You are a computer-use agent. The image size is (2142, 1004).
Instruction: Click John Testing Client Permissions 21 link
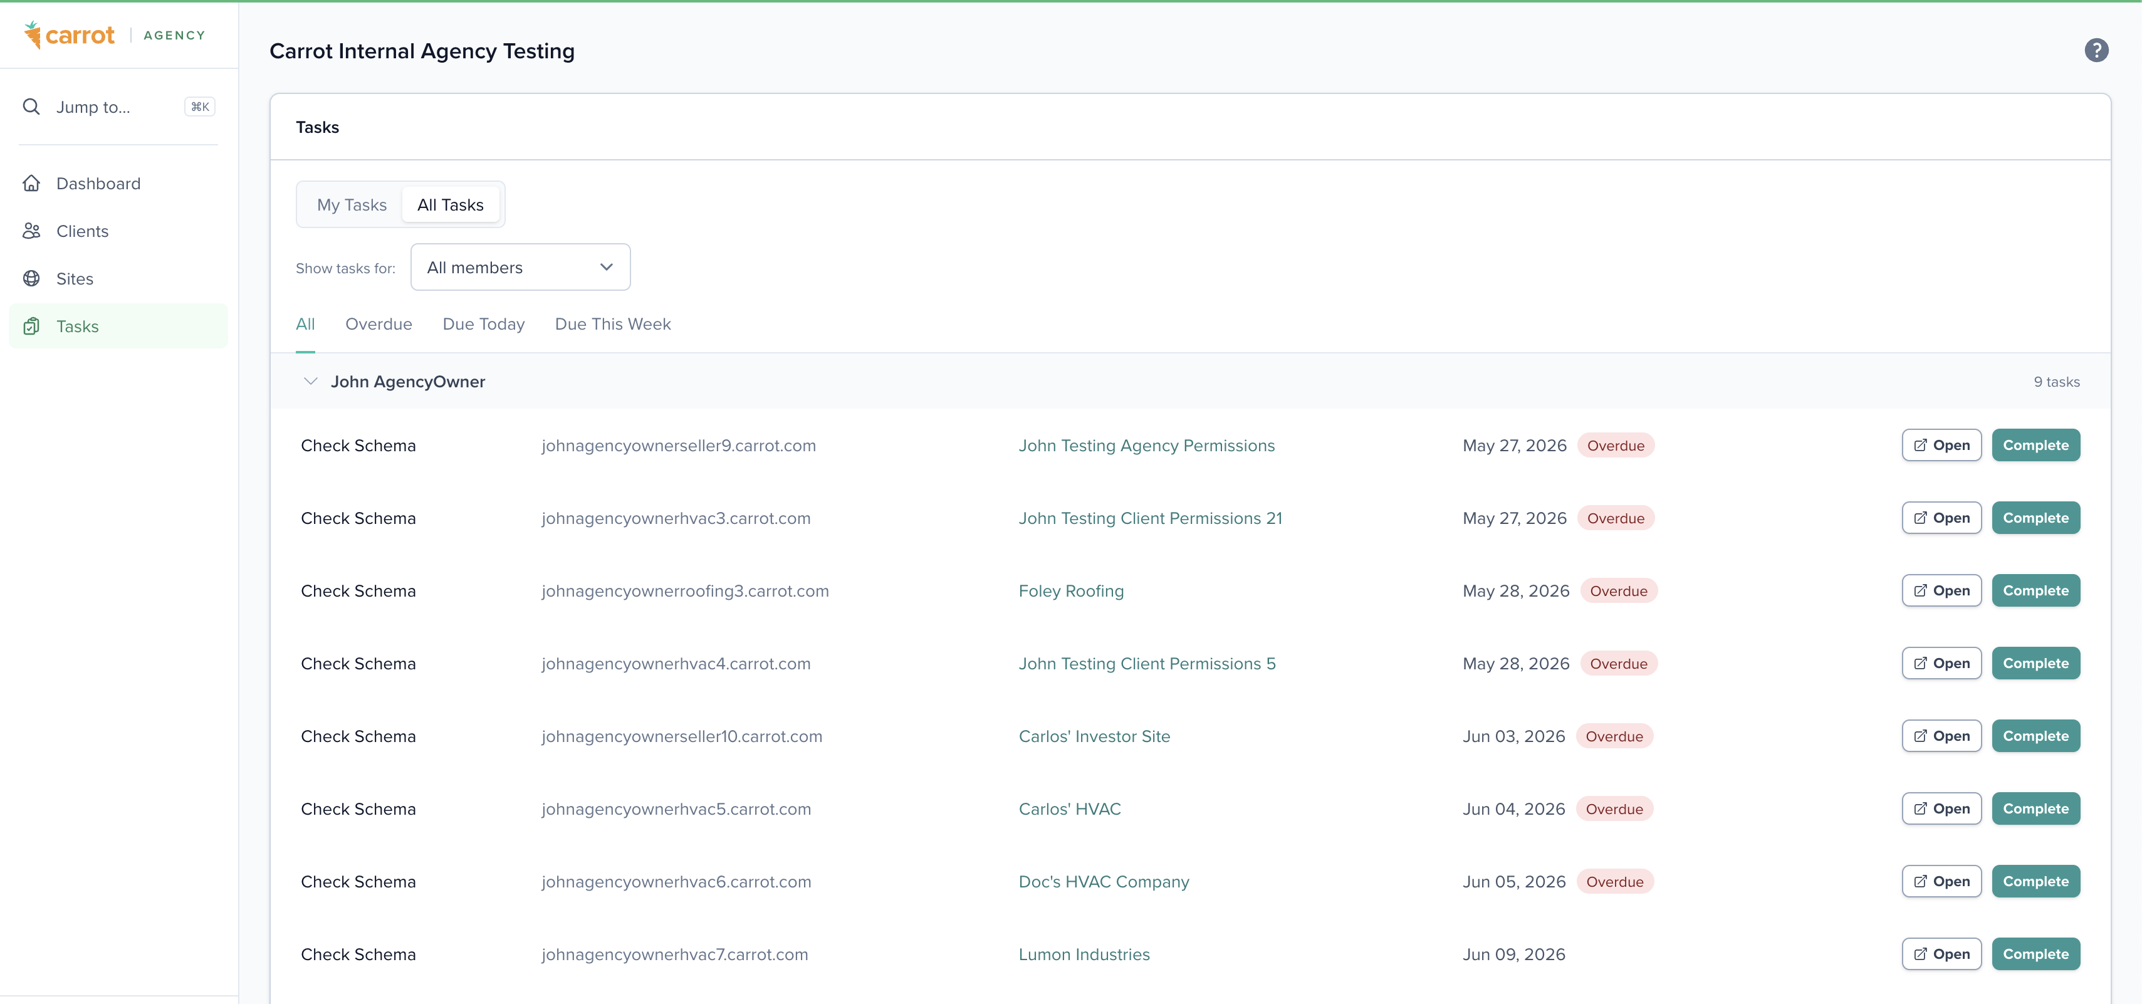tap(1150, 518)
